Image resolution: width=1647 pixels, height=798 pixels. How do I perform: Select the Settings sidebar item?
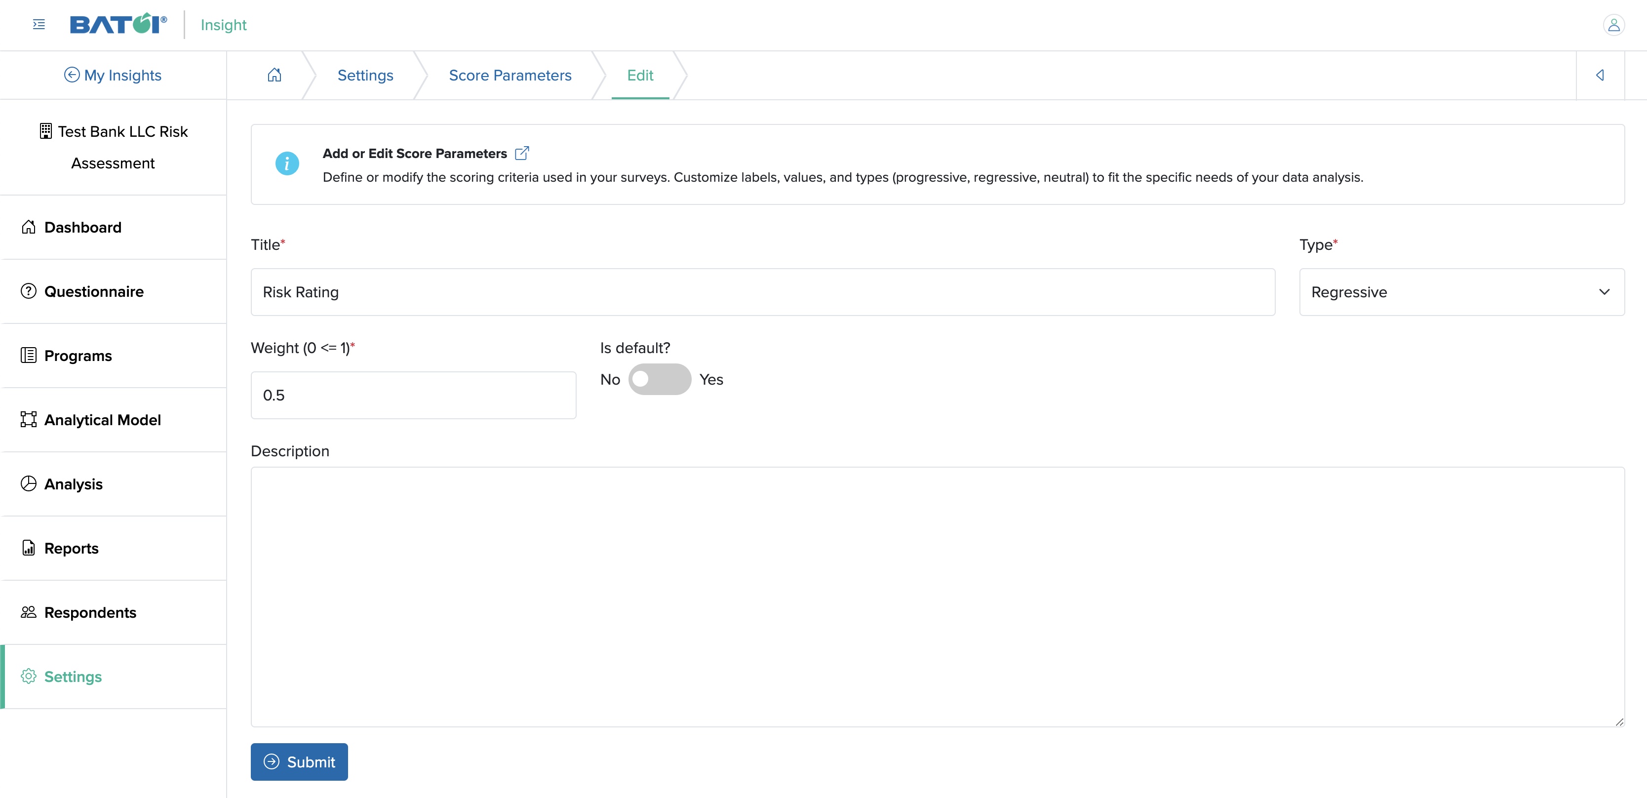114,676
